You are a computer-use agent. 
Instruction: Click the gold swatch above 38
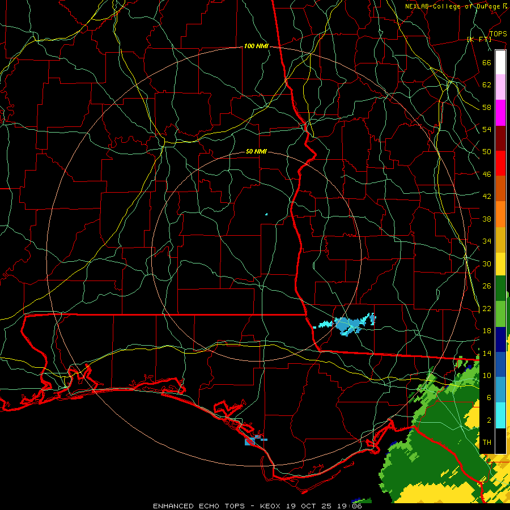(500, 240)
